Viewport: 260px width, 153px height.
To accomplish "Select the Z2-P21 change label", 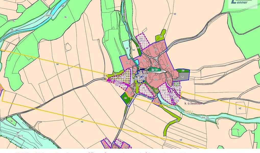I will [x=120, y=85].
